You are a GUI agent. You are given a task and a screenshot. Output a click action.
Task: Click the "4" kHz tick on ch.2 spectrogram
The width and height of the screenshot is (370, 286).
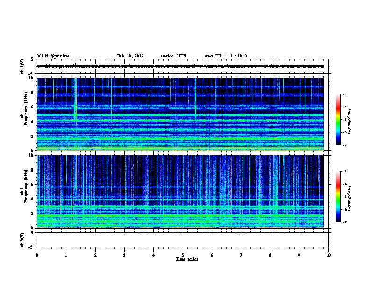[x=32, y=199]
